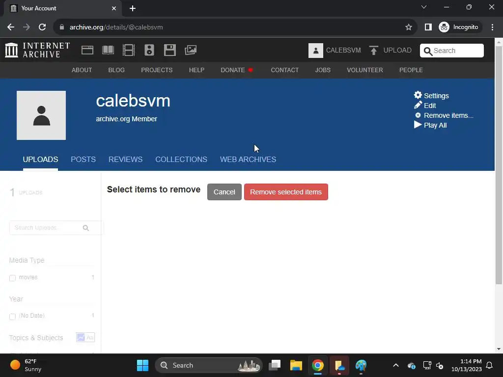Check the movies media type filter
Viewport: 503px width, 377px height.
coord(12,278)
